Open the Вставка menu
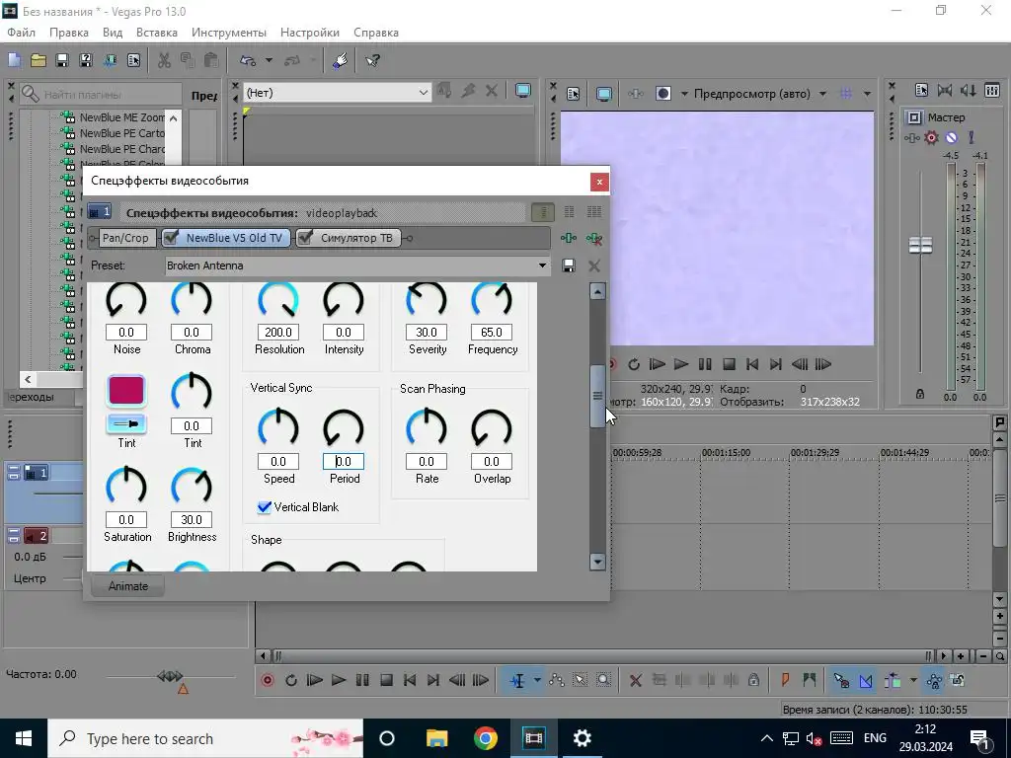Image resolution: width=1011 pixels, height=758 pixels. (157, 33)
